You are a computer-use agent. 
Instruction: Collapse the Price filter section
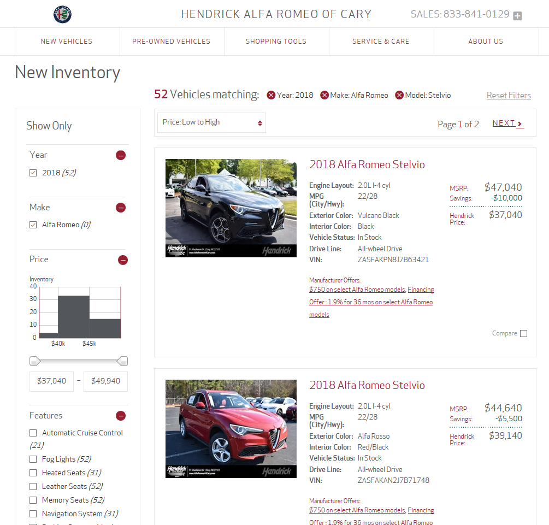pyautogui.click(x=123, y=260)
